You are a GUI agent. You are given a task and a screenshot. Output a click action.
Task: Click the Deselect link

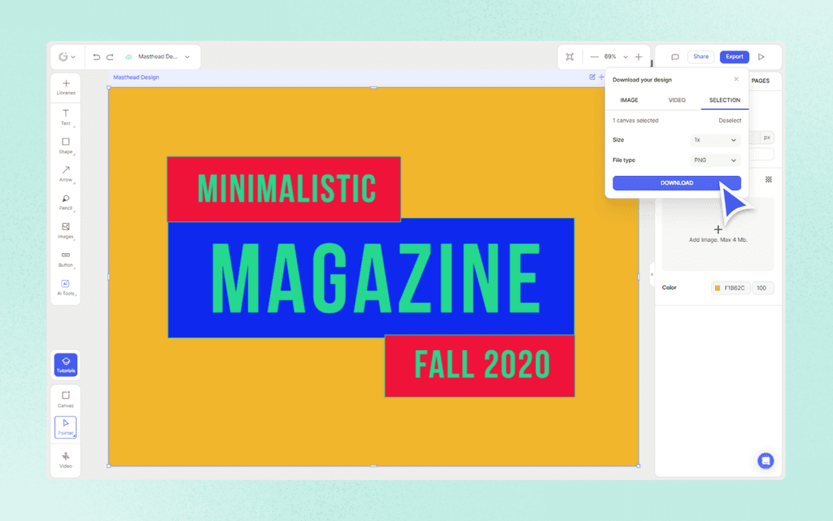[730, 120]
